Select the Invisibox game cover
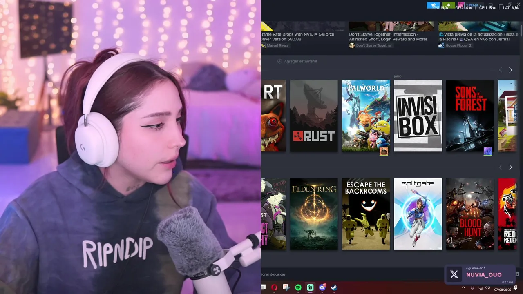 click(418, 116)
